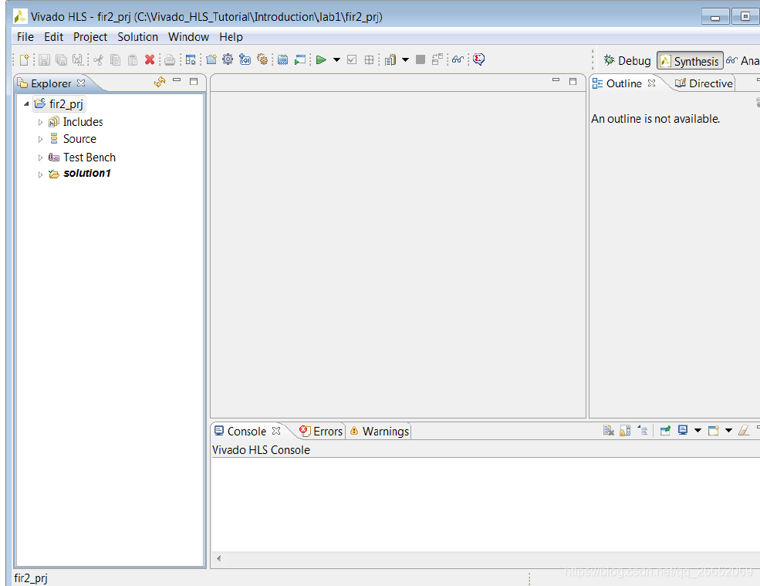The width and height of the screenshot is (760, 586).
Task: Click the Copy toolbar icon
Action: coord(116,59)
